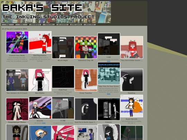This screenshot has height=140, width=187.
Task: Click the 'Bad Reputation' title text
Action: 40,55
